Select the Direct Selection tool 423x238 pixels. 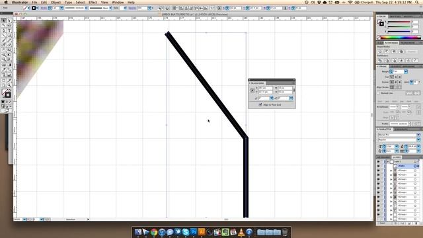9,20
